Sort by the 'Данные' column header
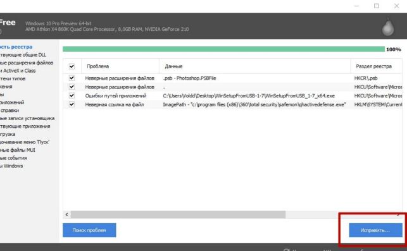407x251 pixels. [255, 66]
